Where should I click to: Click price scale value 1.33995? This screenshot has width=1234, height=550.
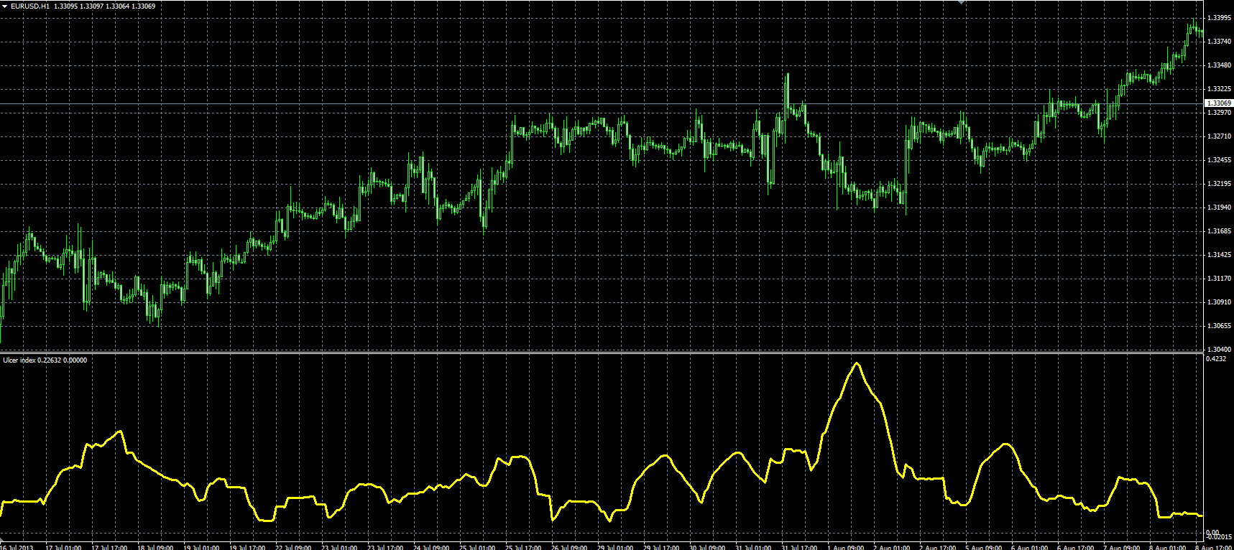point(1220,18)
